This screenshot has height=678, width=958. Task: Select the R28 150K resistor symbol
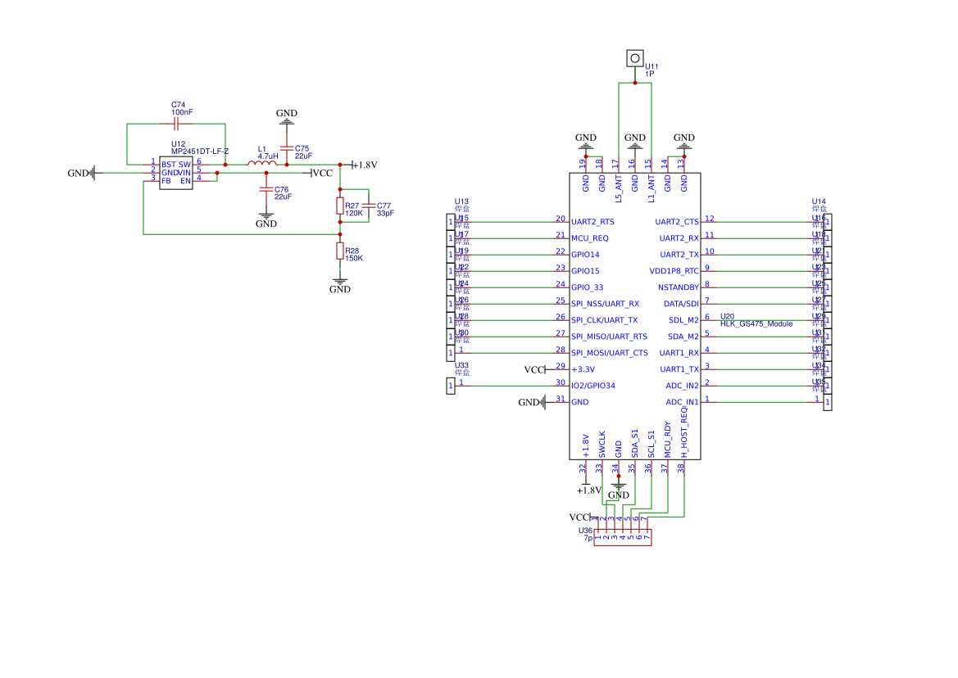[340, 251]
